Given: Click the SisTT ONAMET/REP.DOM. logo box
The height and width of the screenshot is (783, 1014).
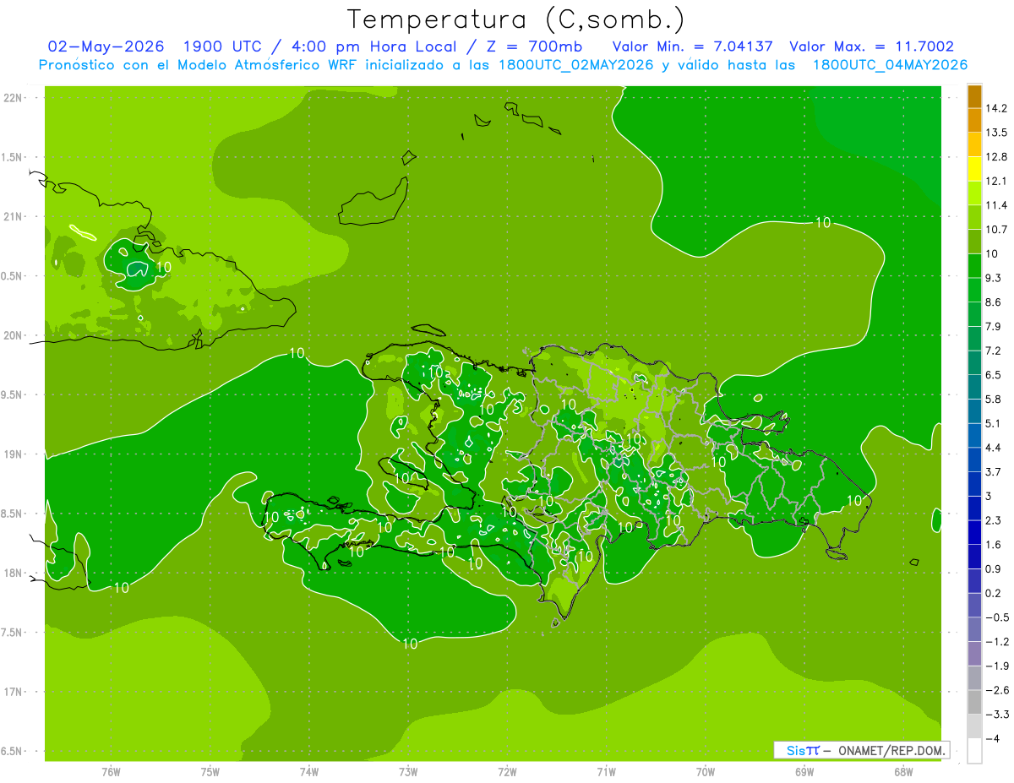Looking at the screenshot, I should pos(862,750).
